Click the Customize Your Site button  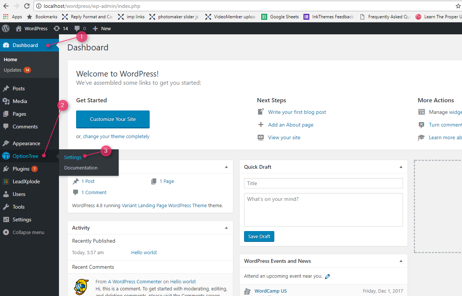tap(113, 119)
